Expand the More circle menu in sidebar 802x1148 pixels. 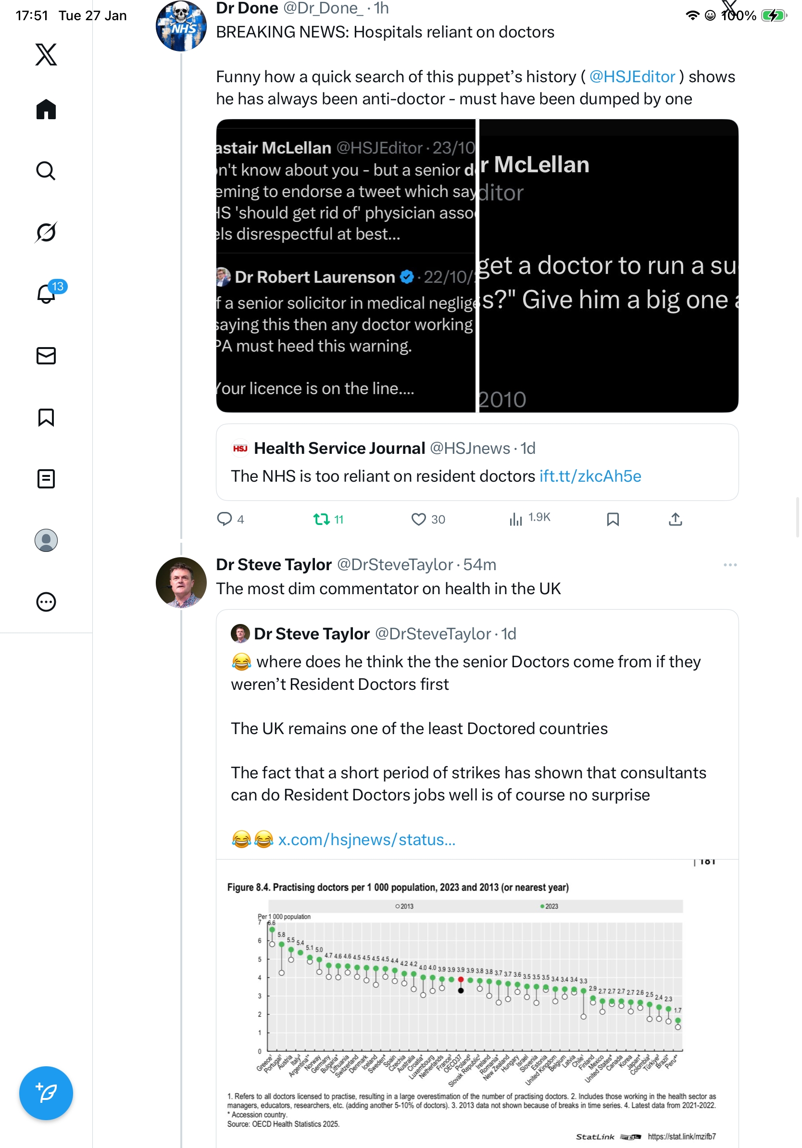pyautogui.click(x=46, y=601)
